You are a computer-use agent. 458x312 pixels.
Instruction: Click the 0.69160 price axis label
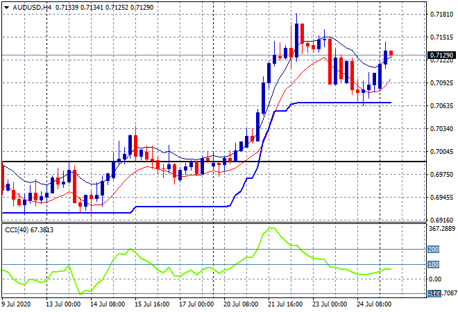coord(441,220)
